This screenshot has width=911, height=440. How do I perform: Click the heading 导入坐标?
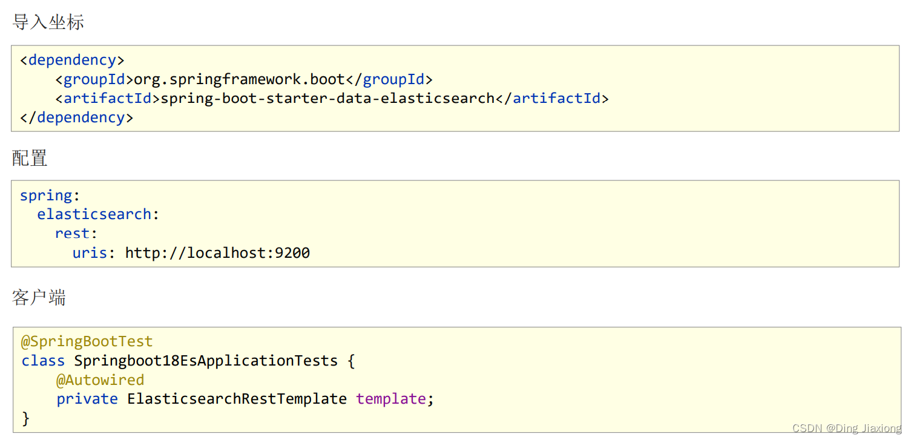pos(48,22)
